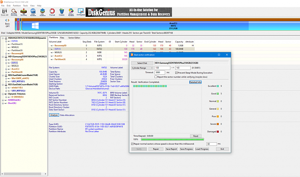The height and width of the screenshot is (177, 300).
Task: Click the Format toolbar icon
Action: (x=52, y=12)
